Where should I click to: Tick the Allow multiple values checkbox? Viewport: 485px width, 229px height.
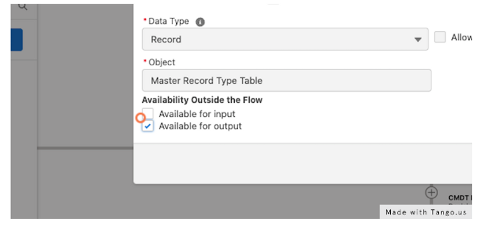440,37
